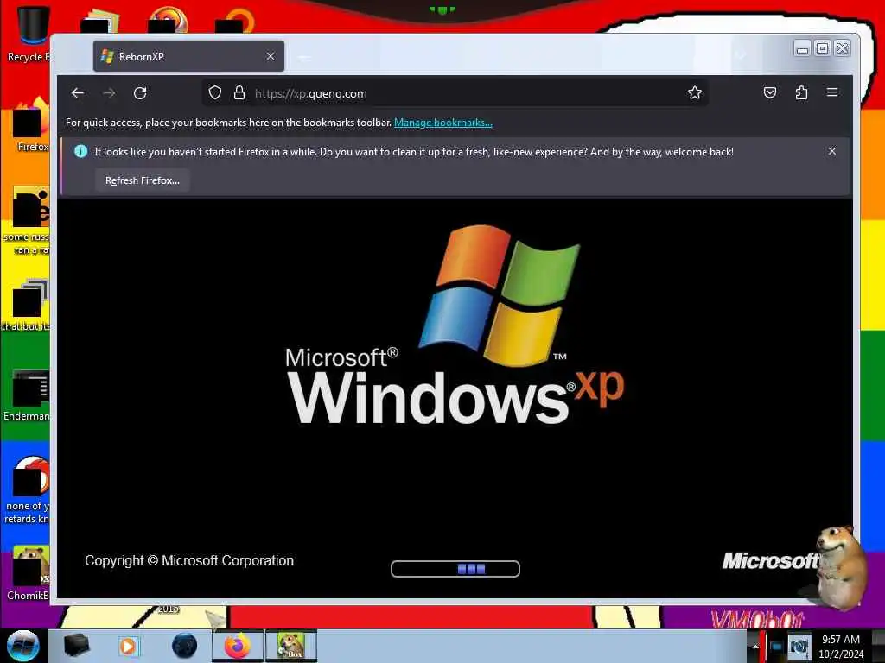Open the hamster Box taskbar app
Viewport: 885px width, 663px height.
coord(291,646)
